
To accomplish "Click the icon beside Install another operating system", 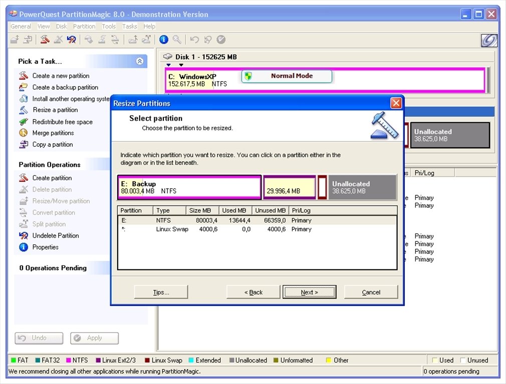I will [23, 99].
